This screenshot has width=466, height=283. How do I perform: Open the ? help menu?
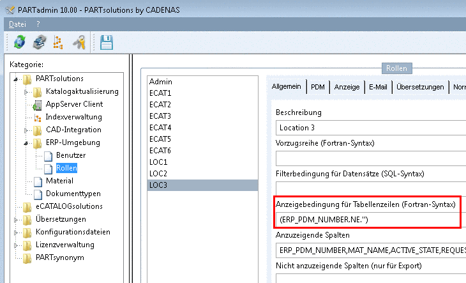click(38, 24)
